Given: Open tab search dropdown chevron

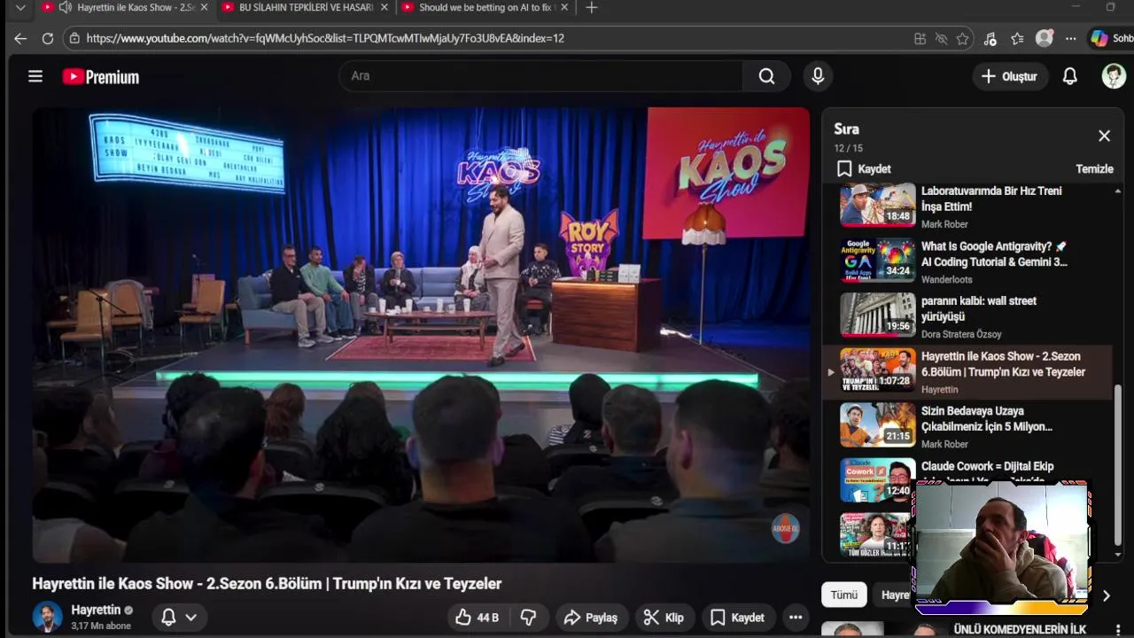Looking at the screenshot, I should (x=20, y=7).
